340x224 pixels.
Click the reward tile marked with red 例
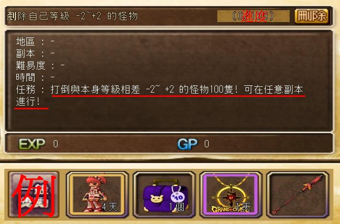pos(34,195)
